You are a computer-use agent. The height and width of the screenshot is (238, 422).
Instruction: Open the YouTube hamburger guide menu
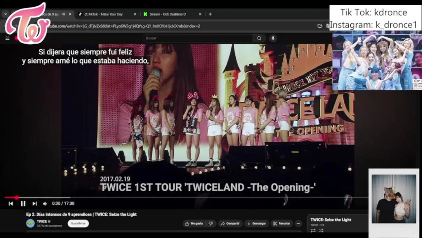point(7,38)
